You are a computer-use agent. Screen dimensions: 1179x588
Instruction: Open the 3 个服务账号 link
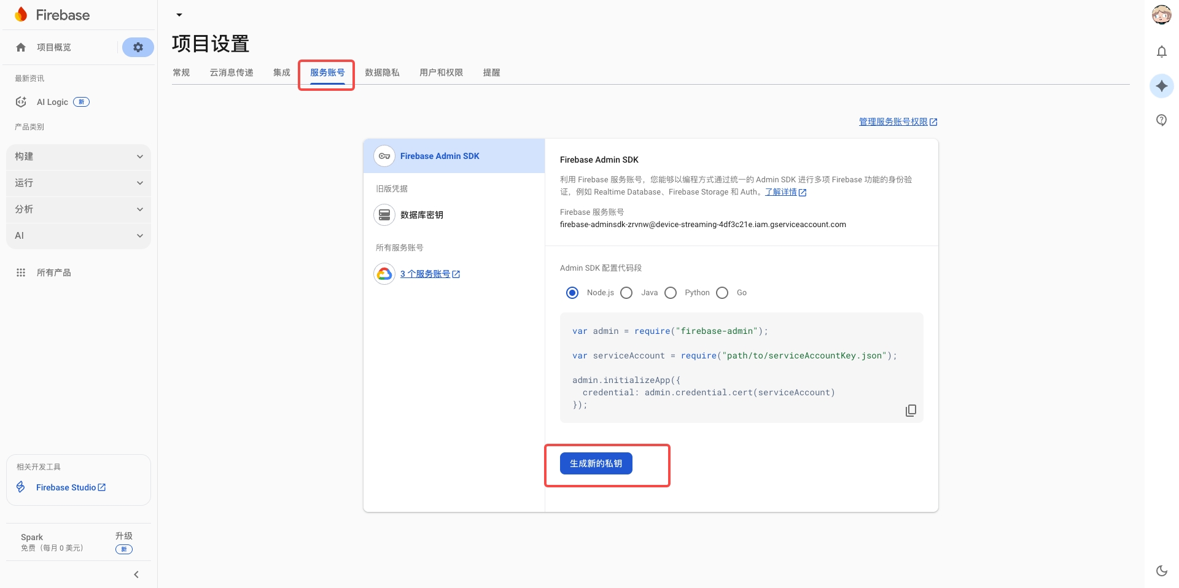(x=430, y=274)
